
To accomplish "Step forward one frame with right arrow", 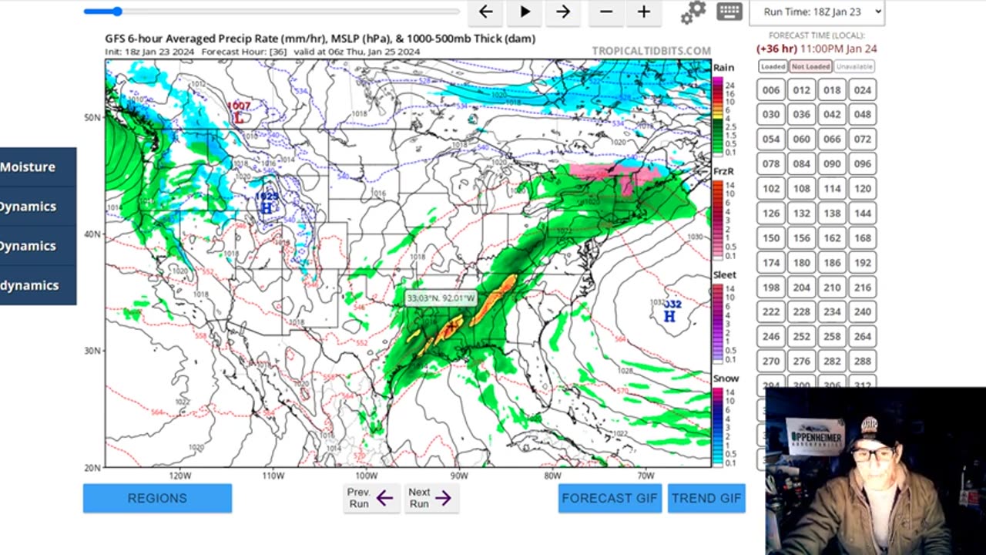I will [563, 12].
